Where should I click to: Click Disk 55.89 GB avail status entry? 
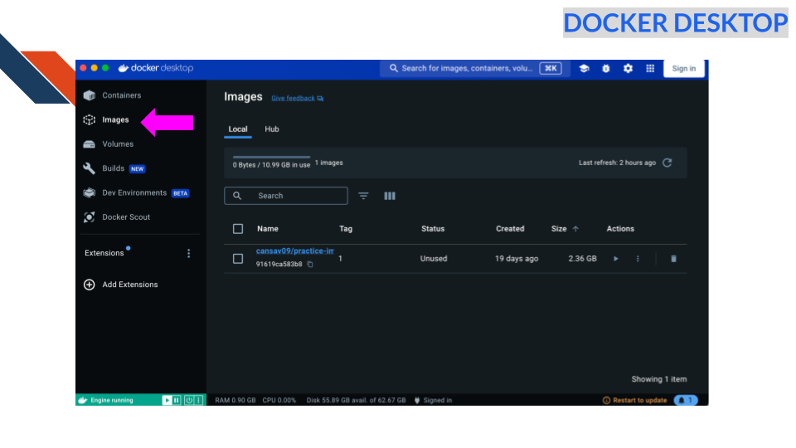click(356, 401)
